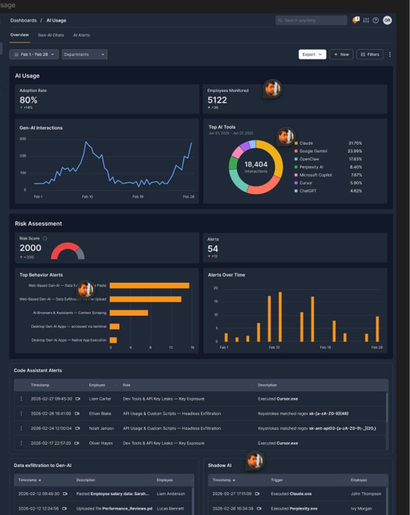Open the Feb 1 - Feb 28 date picker
This screenshot has height=515, width=410.
tap(34, 54)
